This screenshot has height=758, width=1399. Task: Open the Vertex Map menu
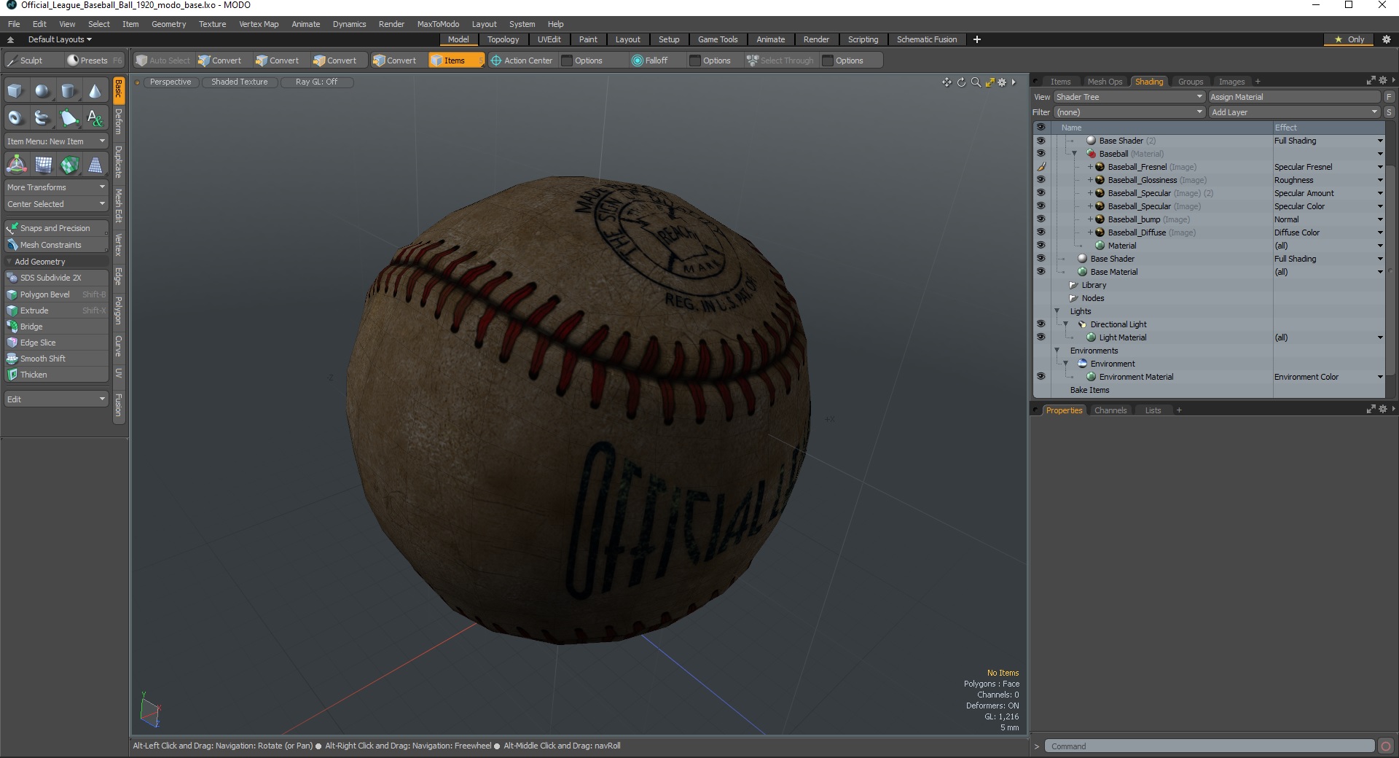pos(259,24)
